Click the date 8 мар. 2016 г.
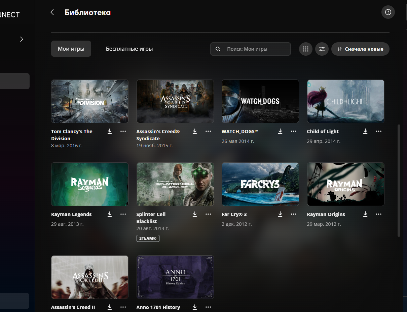Image resolution: width=407 pixels, height=312 pixels. click(67, 146)
